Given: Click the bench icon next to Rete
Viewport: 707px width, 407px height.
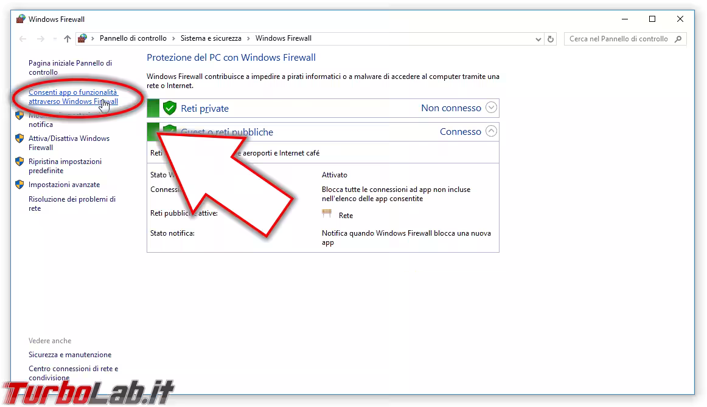Looking at the screenshot, I should [327, 214].
